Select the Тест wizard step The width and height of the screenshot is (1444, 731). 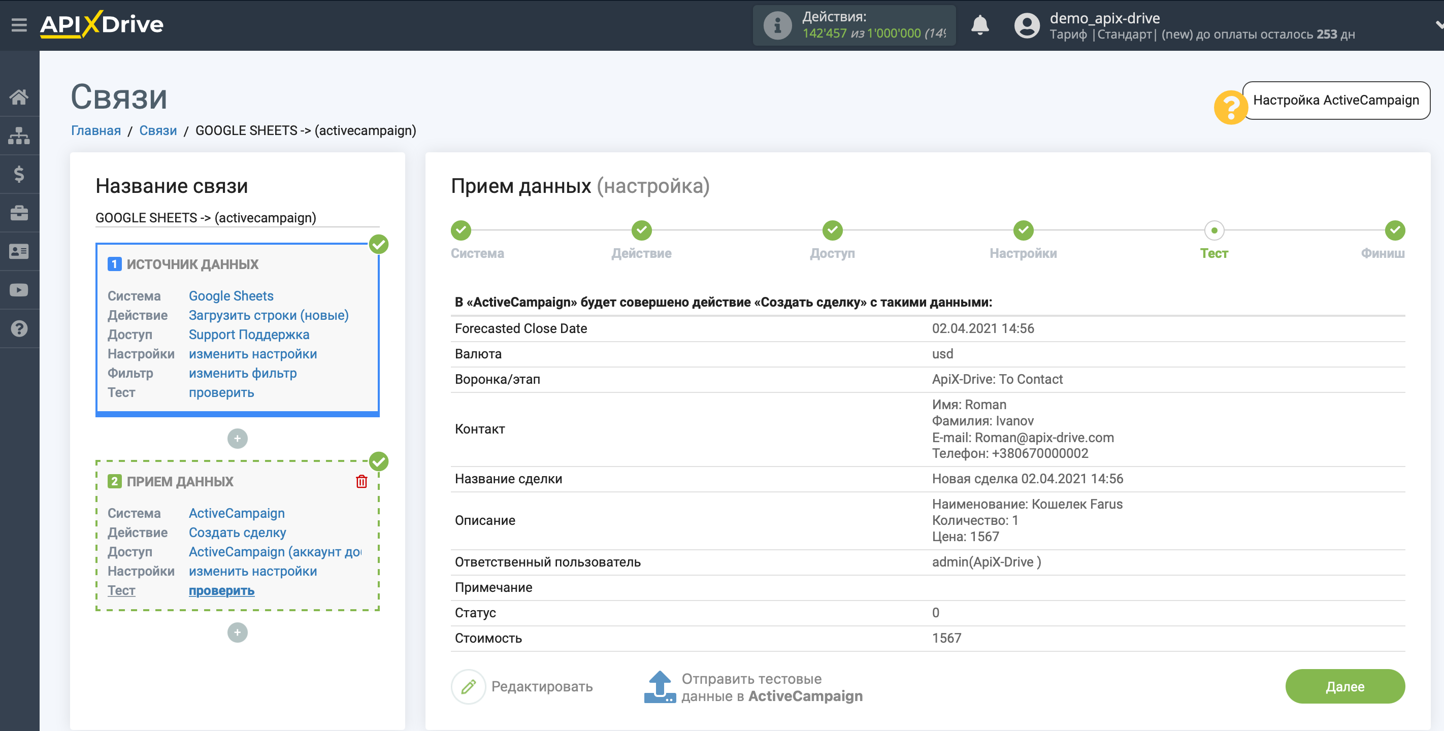tap(1214, 230)
